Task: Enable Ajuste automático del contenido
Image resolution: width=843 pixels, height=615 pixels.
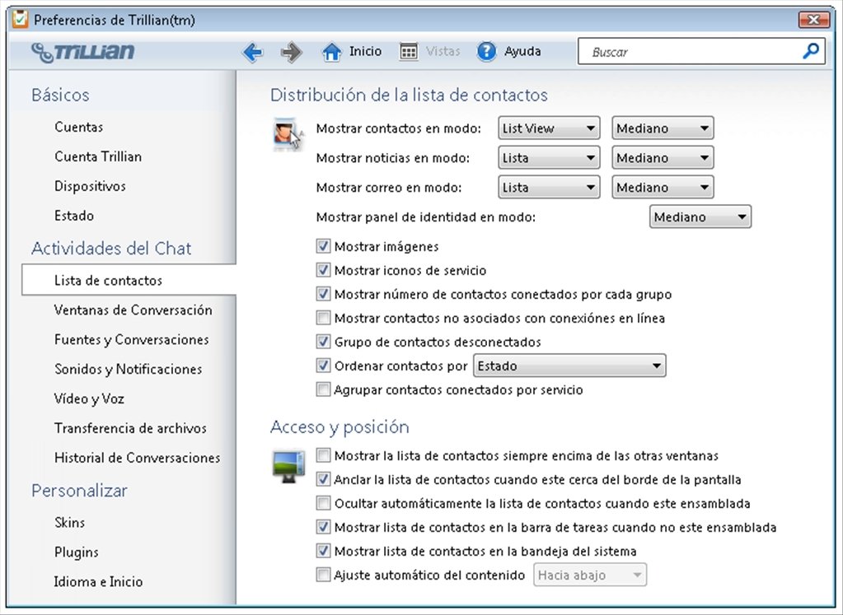Action: 323,575
